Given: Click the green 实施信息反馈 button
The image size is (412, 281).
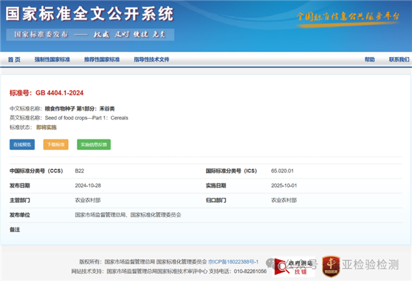Looking at the screenshot, I should coord(93,144).
